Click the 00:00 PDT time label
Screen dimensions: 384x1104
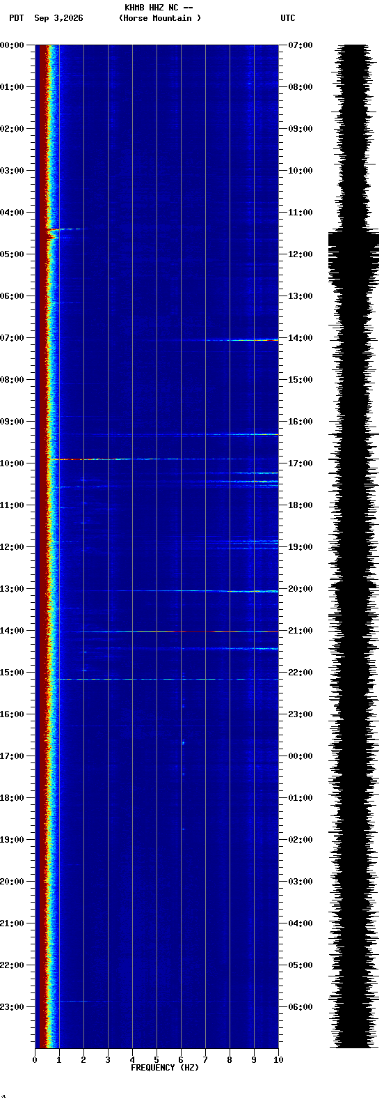tap(13, 45)
